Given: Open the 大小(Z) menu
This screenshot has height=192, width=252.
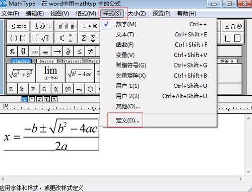Looking at the screenshot, I should pos(137,14).
